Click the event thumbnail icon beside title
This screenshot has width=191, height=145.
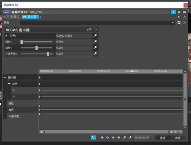coord(6,12)
